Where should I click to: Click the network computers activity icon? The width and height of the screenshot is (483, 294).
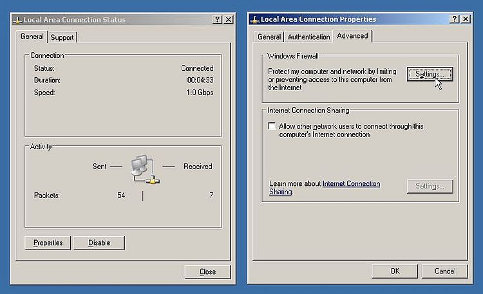coord(145,169)
